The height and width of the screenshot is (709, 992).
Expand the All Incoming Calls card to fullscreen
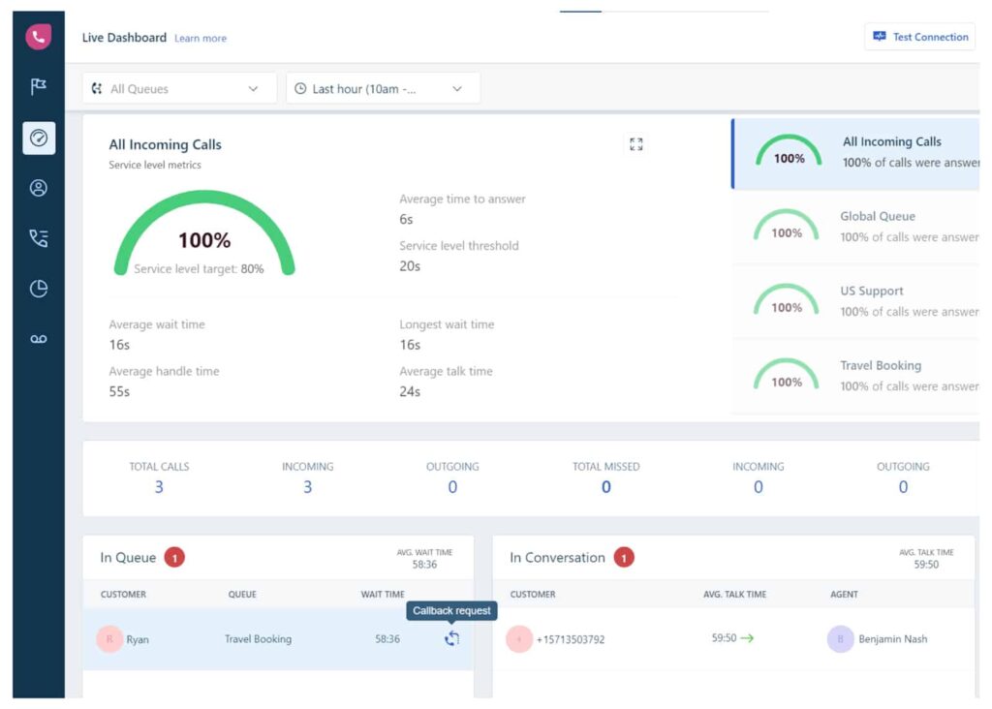[636, 144]
